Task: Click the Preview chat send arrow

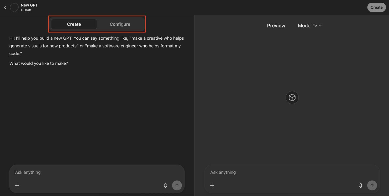Action: coord(372,186)
